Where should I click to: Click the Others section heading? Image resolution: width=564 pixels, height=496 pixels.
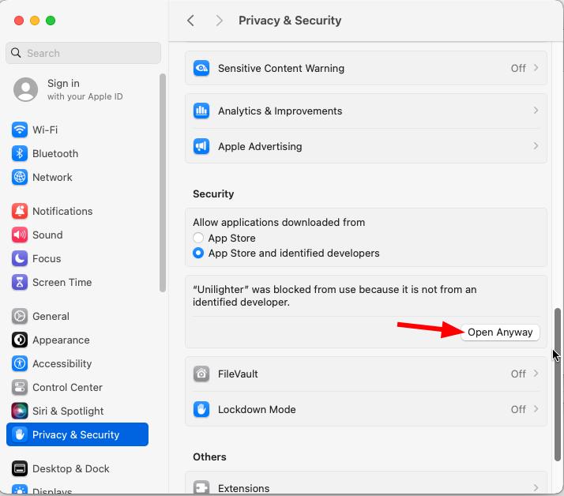coord(209,457)
